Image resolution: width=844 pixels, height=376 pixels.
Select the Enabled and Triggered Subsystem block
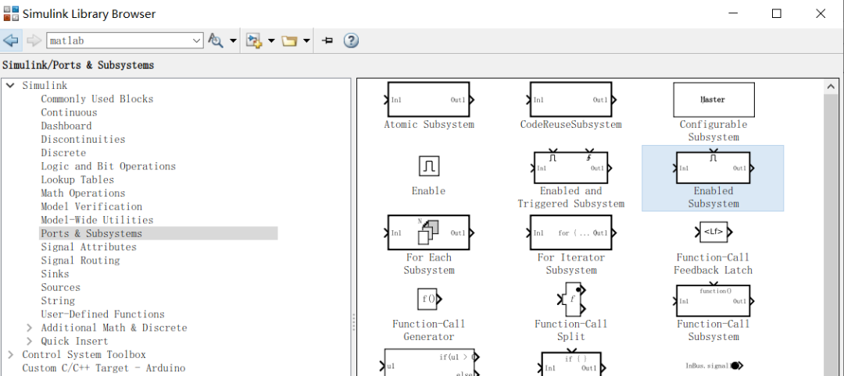[x=570, y=166]
